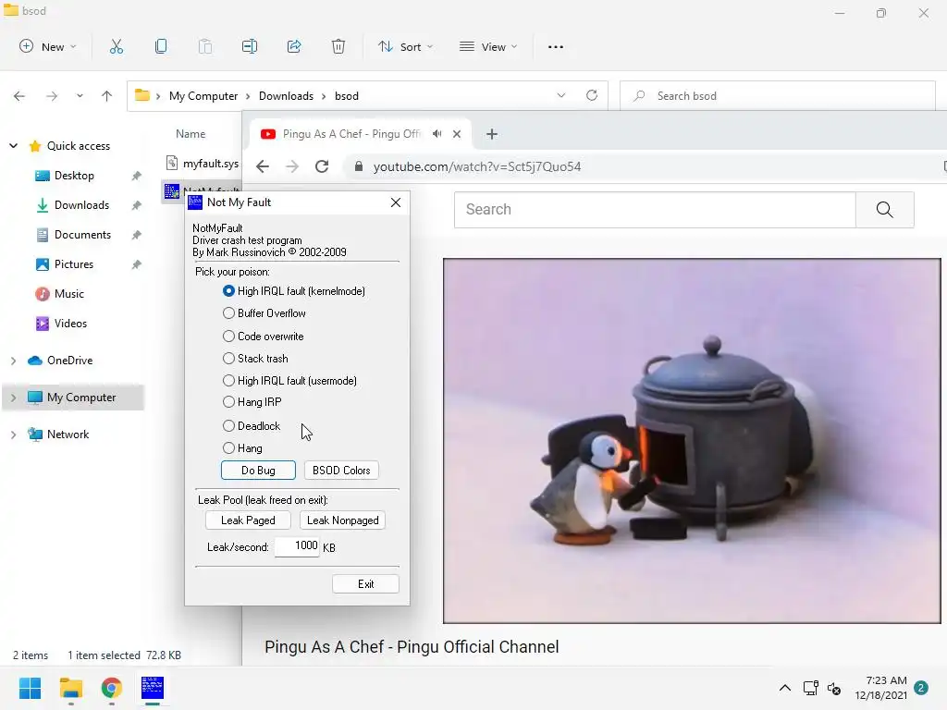Image resolution: width=947 pixels, height=710 pixels.
Task: Open Google Chrome from the taskbar
Action: coord(112,688)
